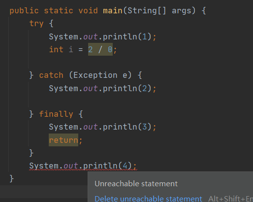This screenshot has width=253, height=202.
Task: Click the 'void' return type
Action: click(88, 11)
